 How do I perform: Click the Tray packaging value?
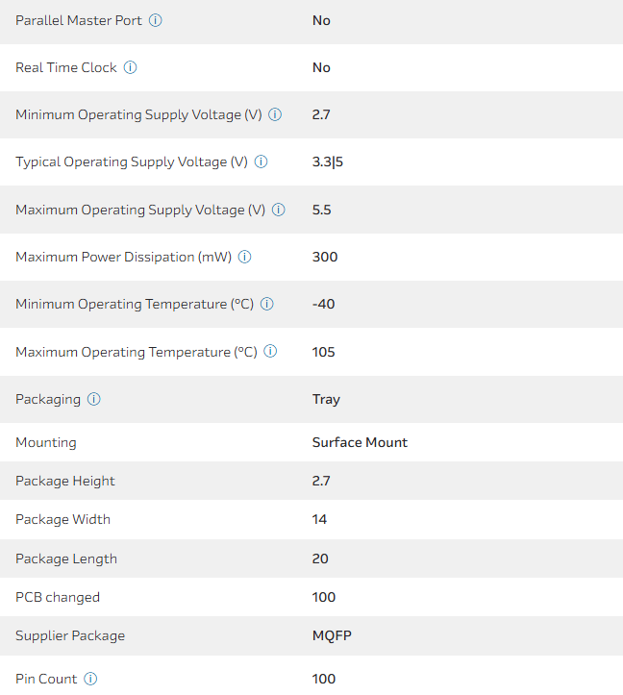326,399
